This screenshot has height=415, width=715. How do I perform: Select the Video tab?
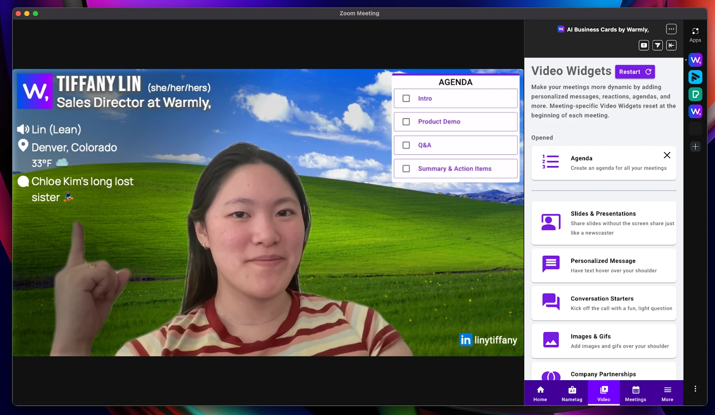[604, 393]
